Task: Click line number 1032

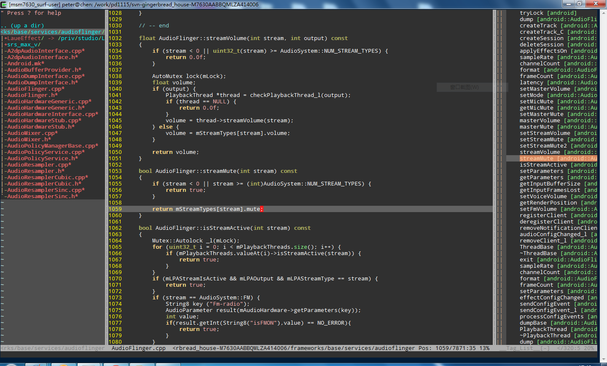Action: (115, 38)
